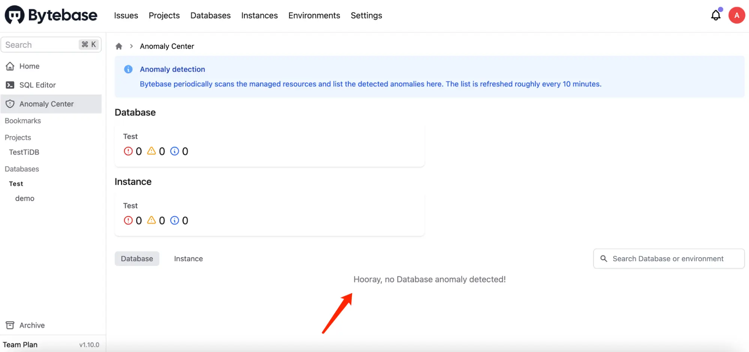
Task: Click the home breadcrumb icon
Action: (119, 46)
